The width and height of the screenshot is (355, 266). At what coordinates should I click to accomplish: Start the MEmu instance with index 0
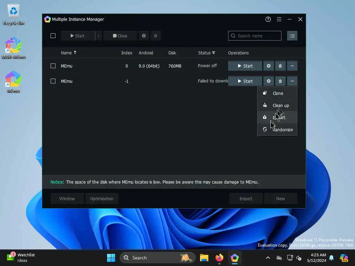245,66
